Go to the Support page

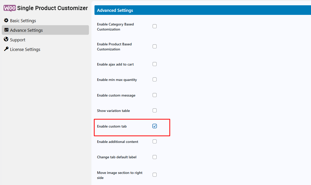pos(18,40)
